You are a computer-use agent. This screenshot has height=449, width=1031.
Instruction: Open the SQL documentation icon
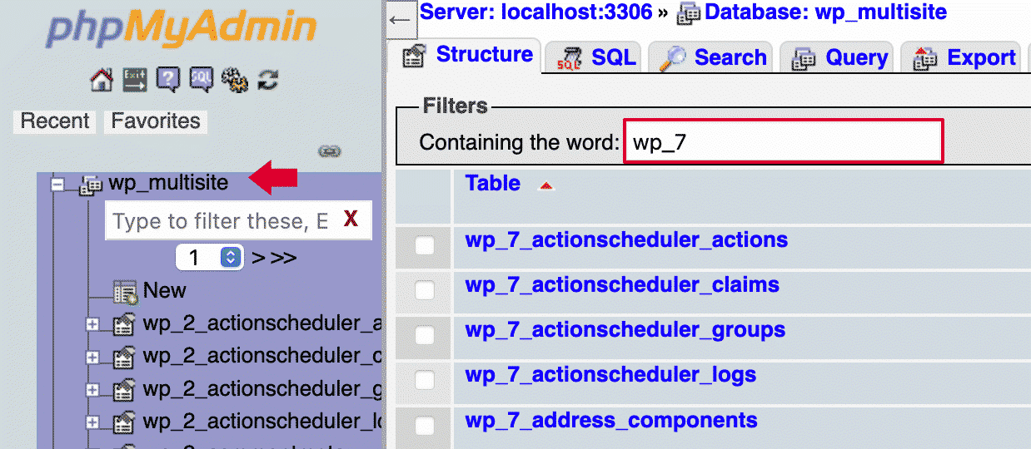coord(202,80)
